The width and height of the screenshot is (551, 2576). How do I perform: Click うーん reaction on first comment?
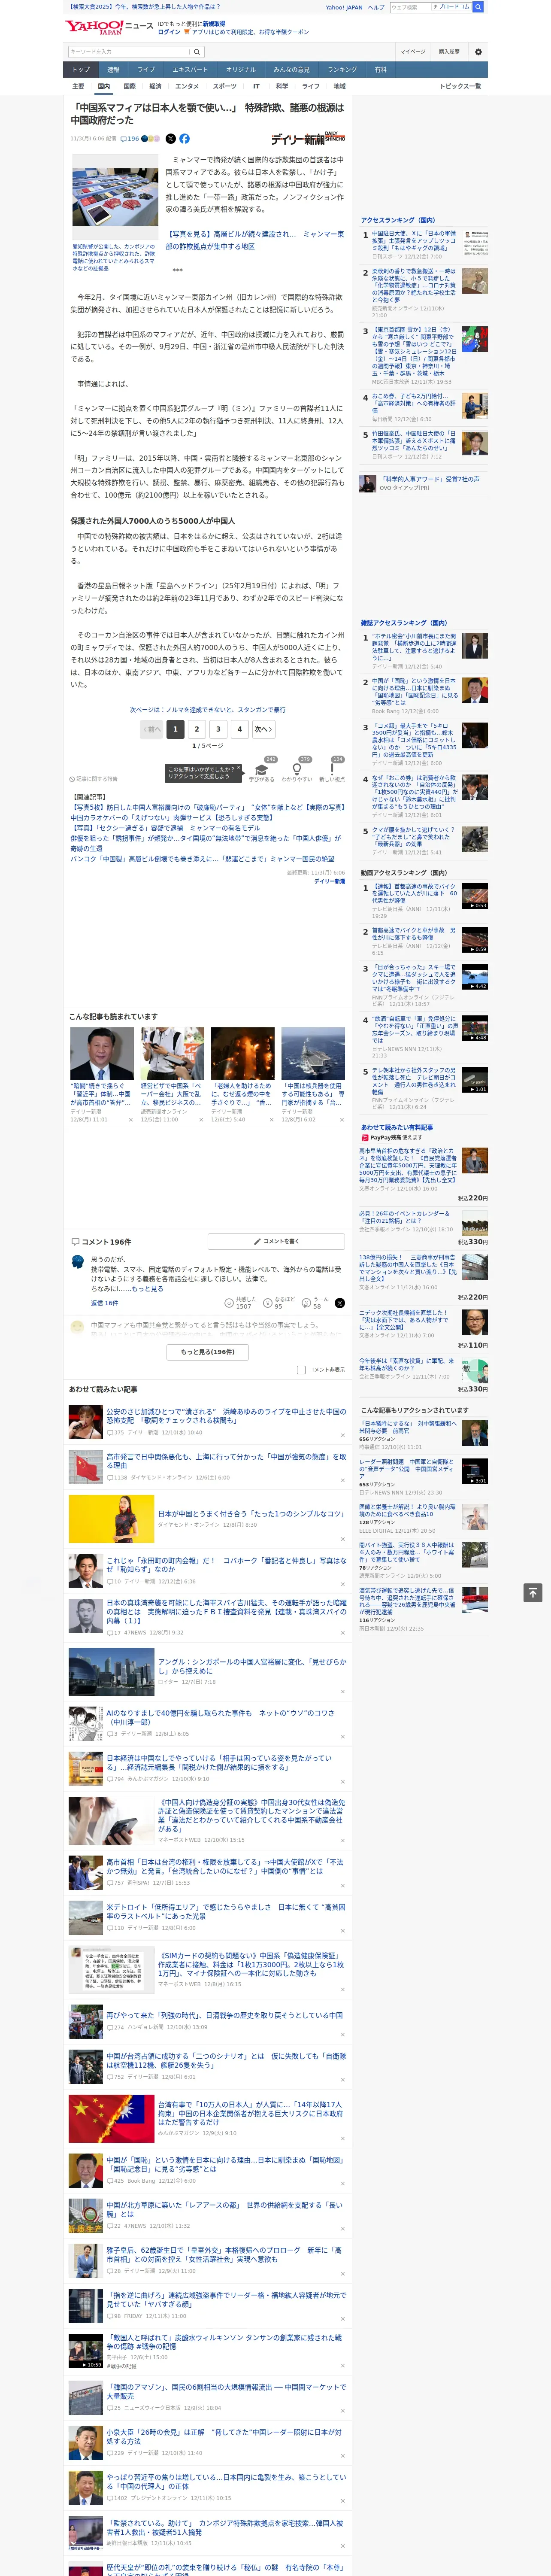316,1303
